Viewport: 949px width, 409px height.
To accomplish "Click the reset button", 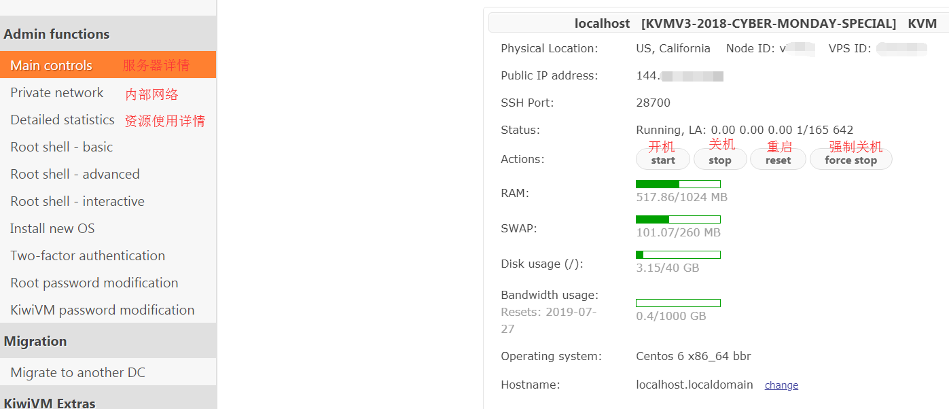I will click(778, 160).
